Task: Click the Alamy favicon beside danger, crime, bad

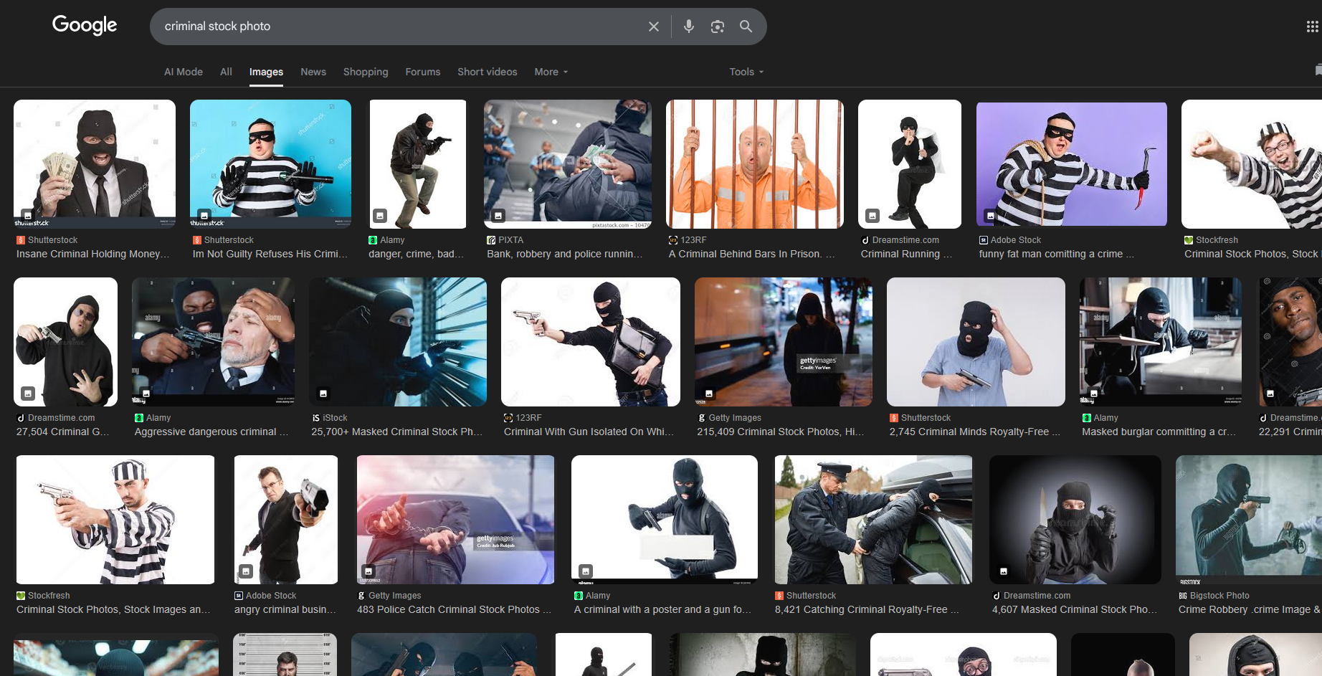Action: [373, 240]
